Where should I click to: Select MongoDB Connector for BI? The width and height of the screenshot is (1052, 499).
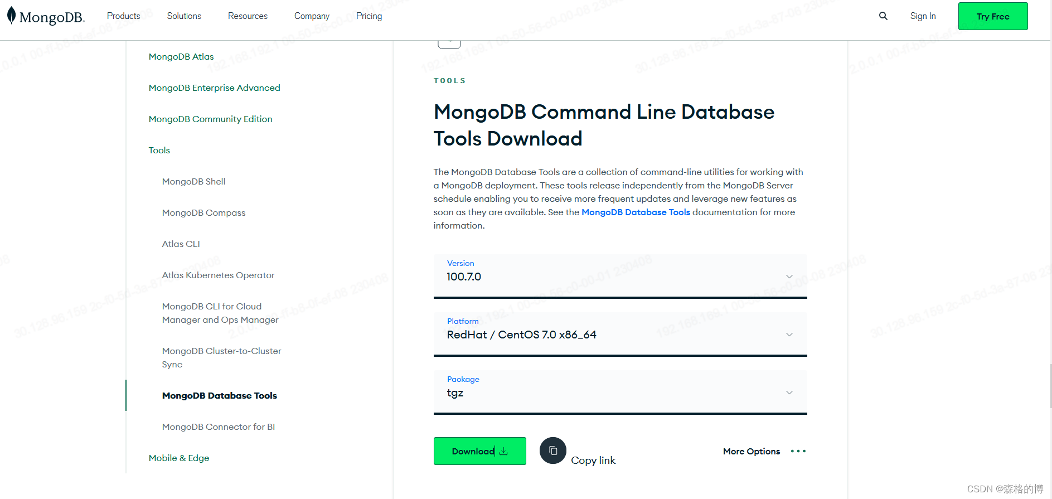click(x=218, y=427)
